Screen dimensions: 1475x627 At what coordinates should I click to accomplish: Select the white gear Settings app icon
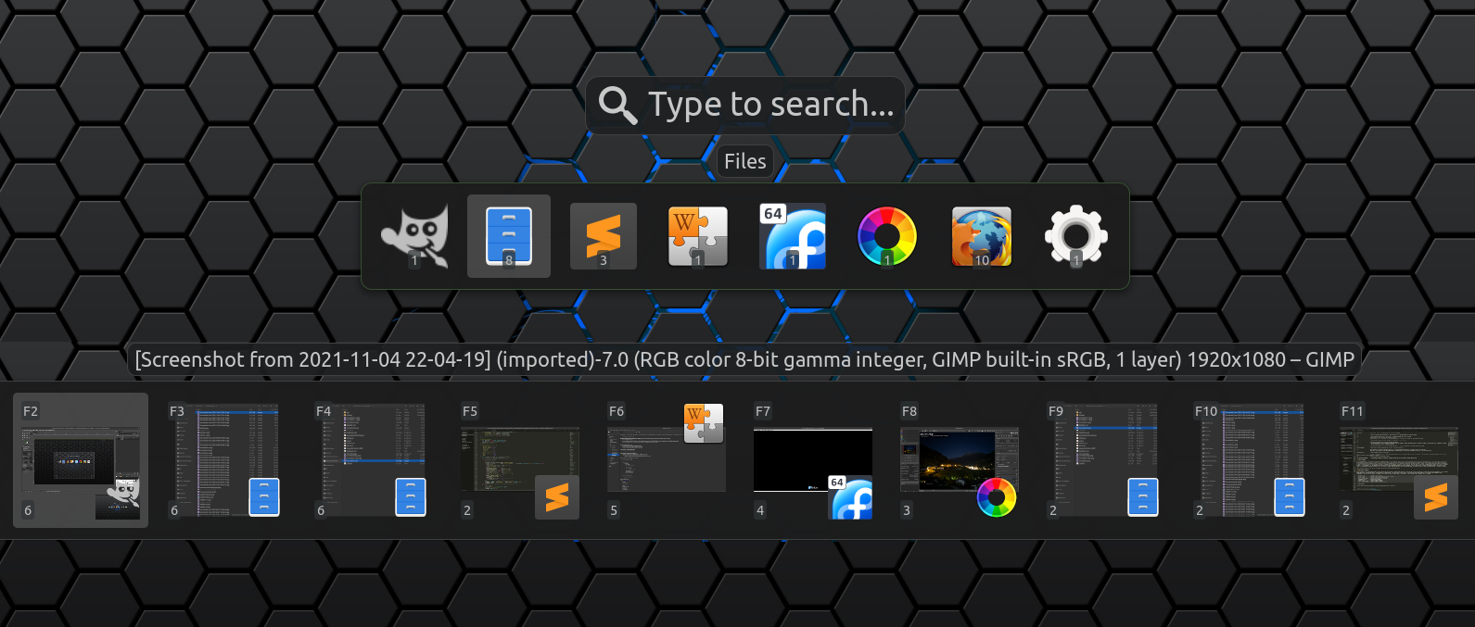point(1076,236)
